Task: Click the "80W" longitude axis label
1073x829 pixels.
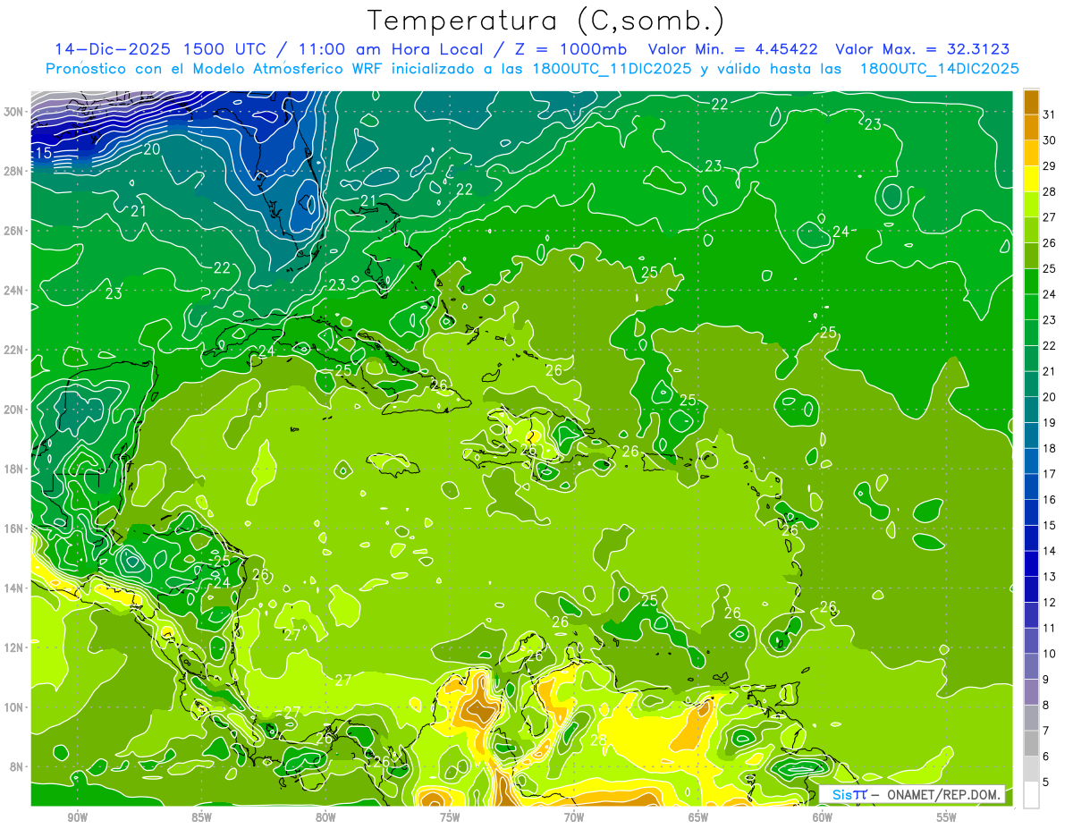Action: pyautogui.click(x=325, y=817)
